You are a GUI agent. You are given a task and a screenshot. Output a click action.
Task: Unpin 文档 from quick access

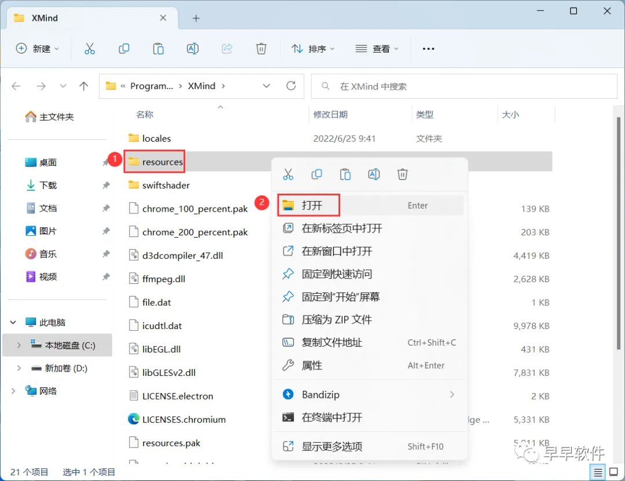pos(106,208)
